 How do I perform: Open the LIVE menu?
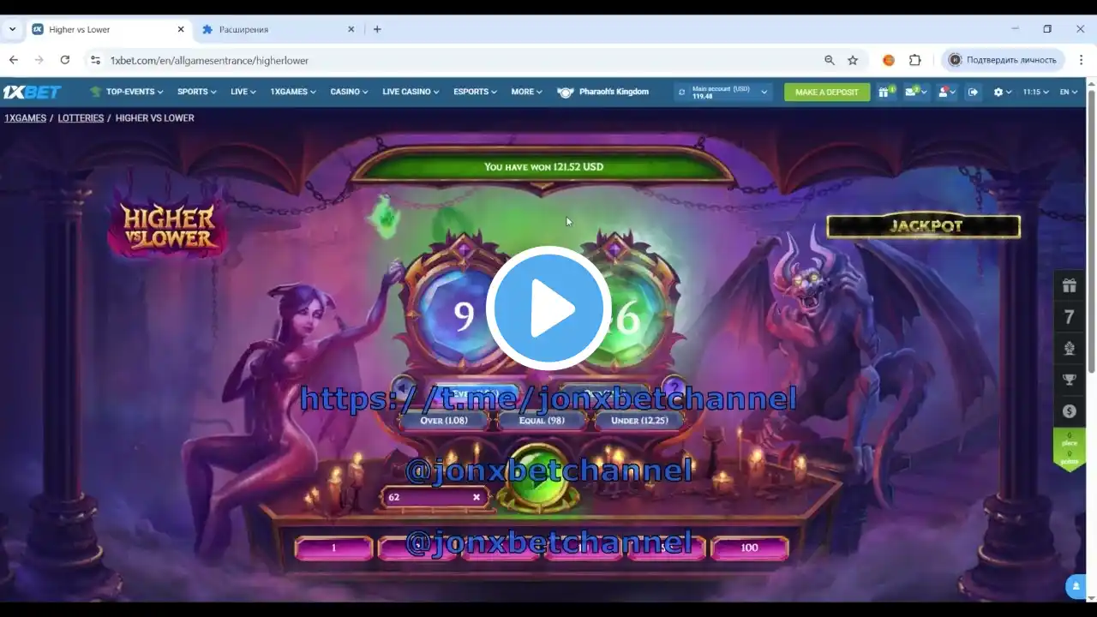pyautogui.click(x=243, y=92)
